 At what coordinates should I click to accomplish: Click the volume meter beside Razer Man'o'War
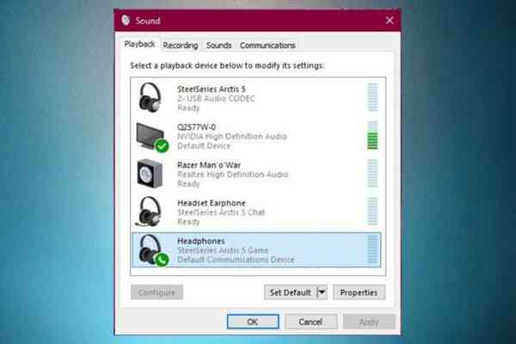[x=372, y=174]
